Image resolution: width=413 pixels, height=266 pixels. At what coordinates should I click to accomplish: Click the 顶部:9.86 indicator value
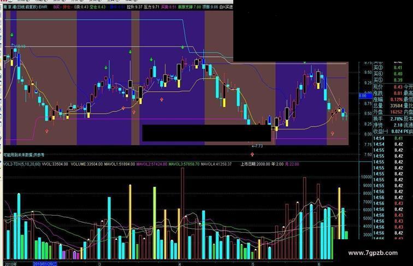tap(210, 7)
